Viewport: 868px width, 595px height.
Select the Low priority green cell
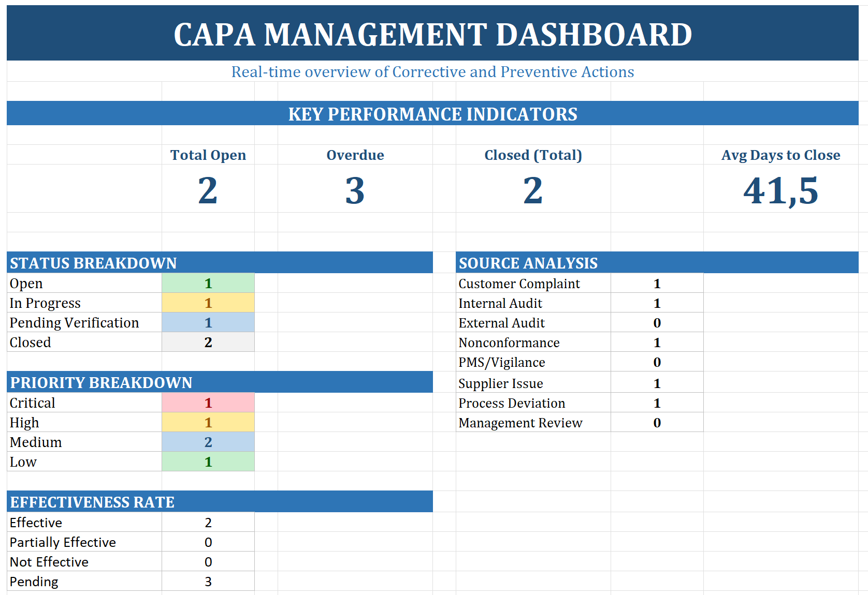[x=208, y=462]
